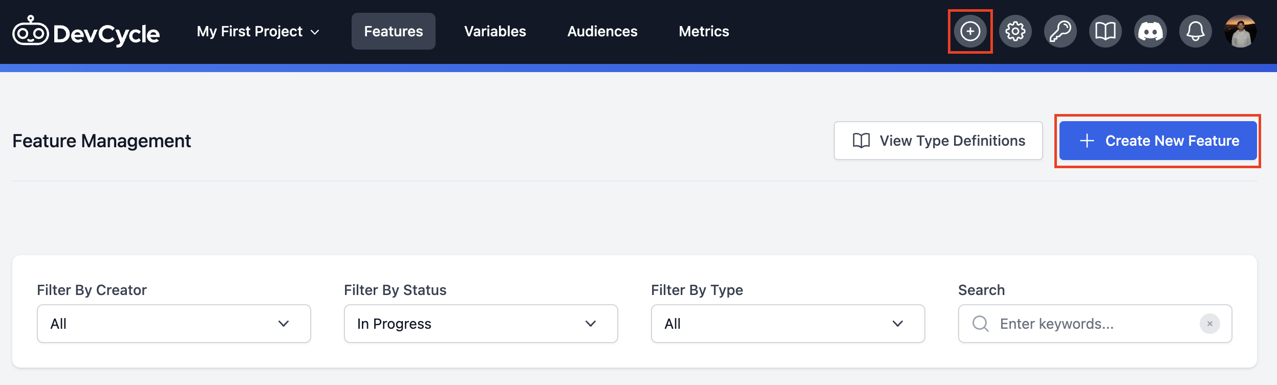Clear search with the x icon
Viewport: 1277px width, 385px height.
click(1209, 324)
